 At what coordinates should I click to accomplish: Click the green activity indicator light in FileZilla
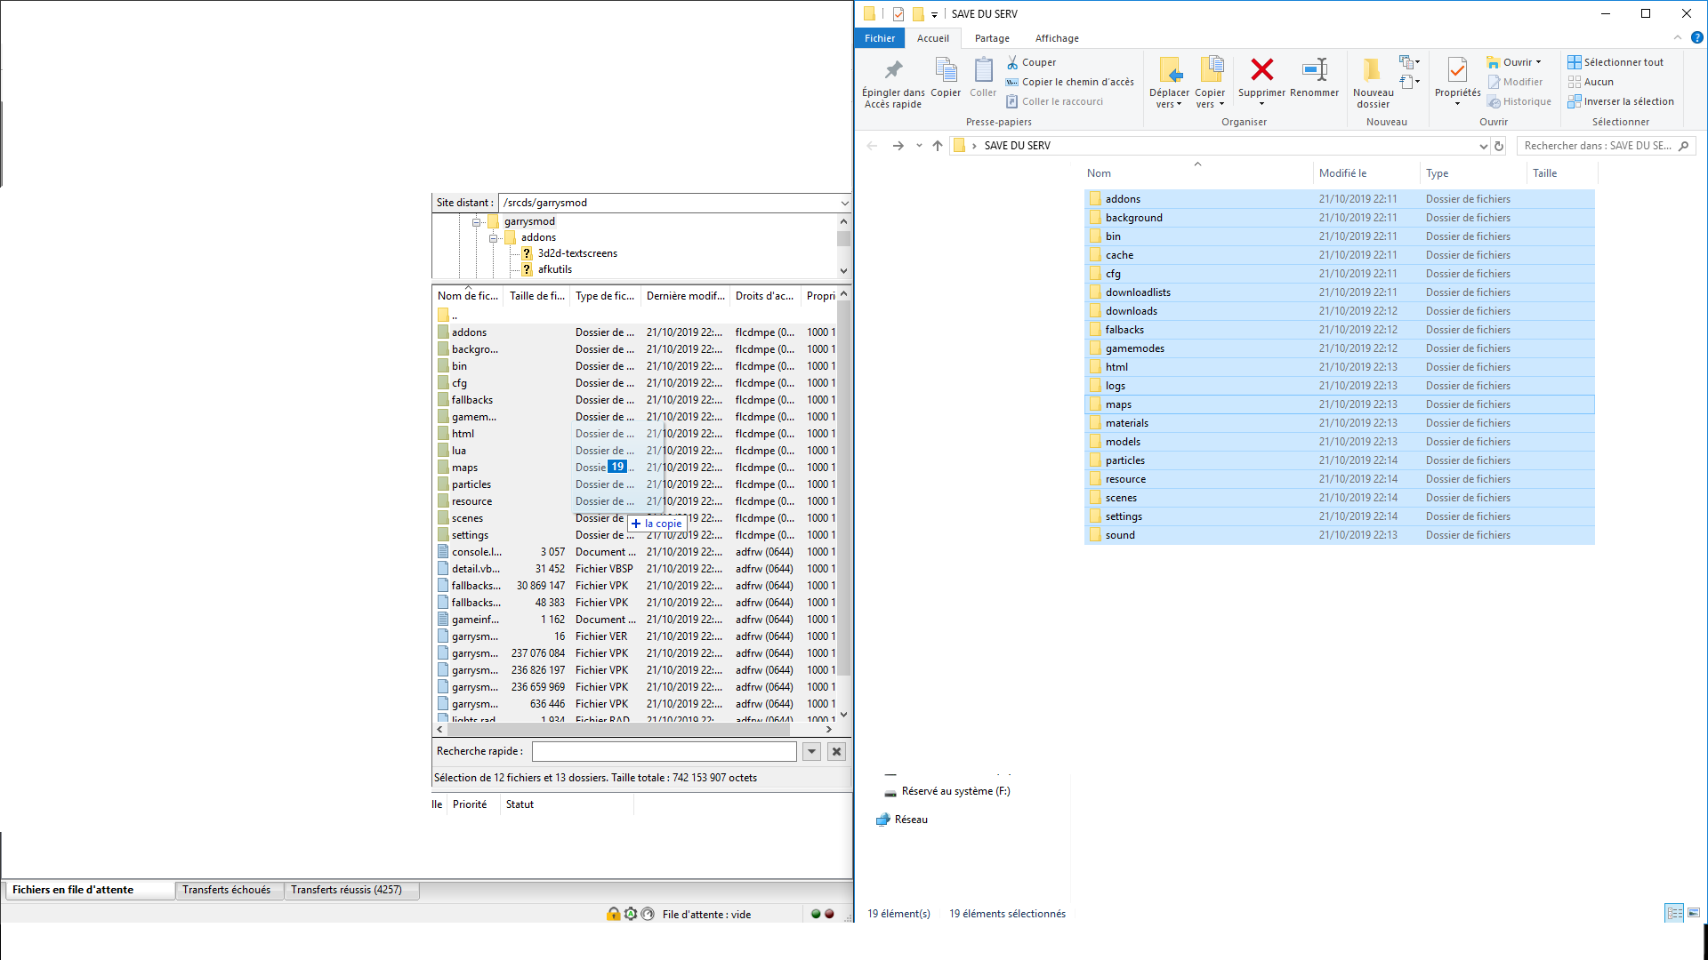click(816, 914)
